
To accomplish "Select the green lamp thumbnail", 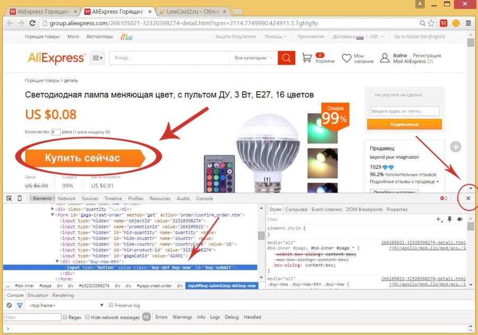I will click(x=322, y=128).
